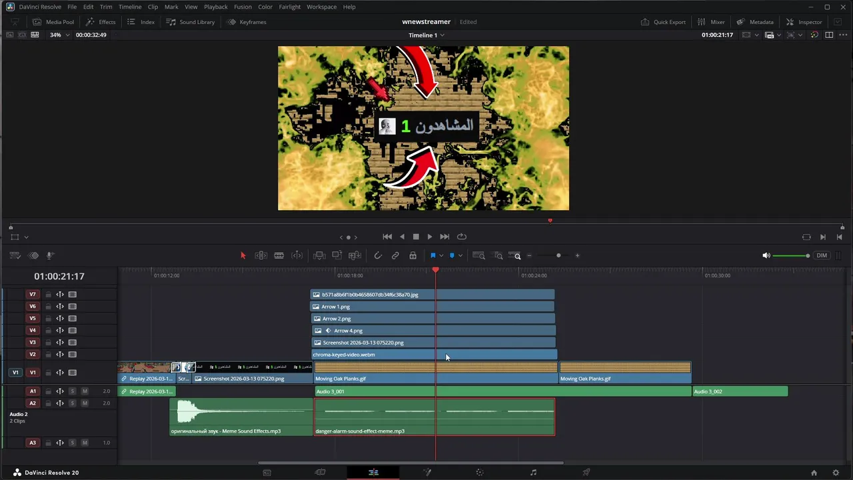Toggle timeline Snapping magnet icon
This screenshot has width=853, height=480.
point(378,255)
